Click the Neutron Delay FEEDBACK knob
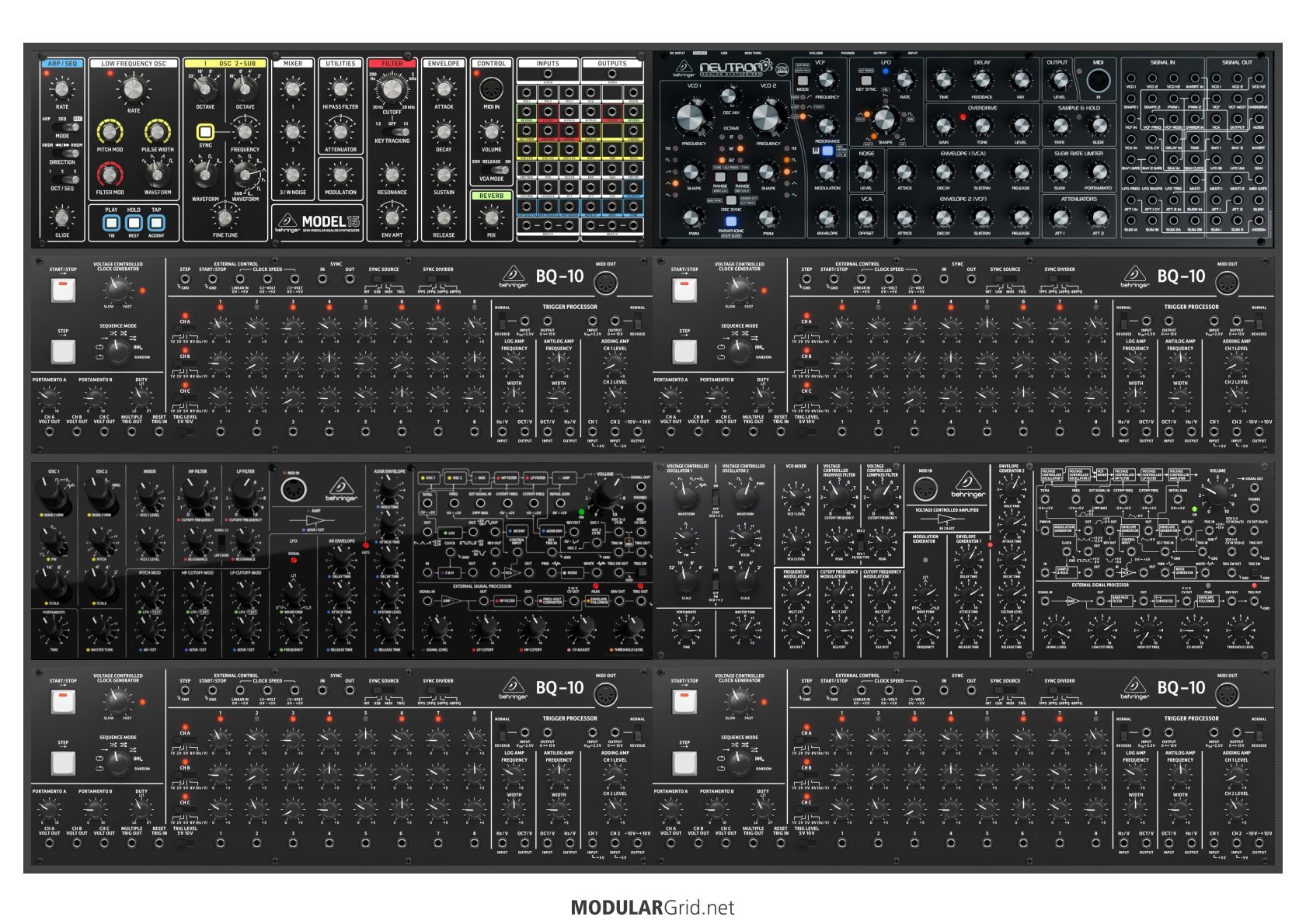This screenshot has width=1306, height=924. click(982, 79)
